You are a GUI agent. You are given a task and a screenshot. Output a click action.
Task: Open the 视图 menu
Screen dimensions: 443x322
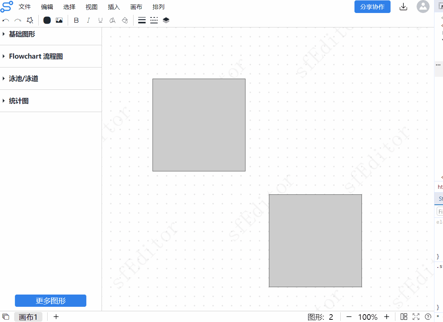92,7
